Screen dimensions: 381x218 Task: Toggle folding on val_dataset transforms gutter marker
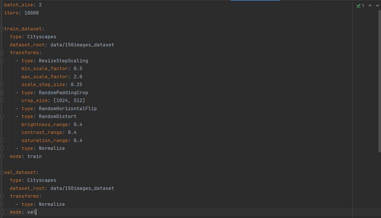(2, 196)
